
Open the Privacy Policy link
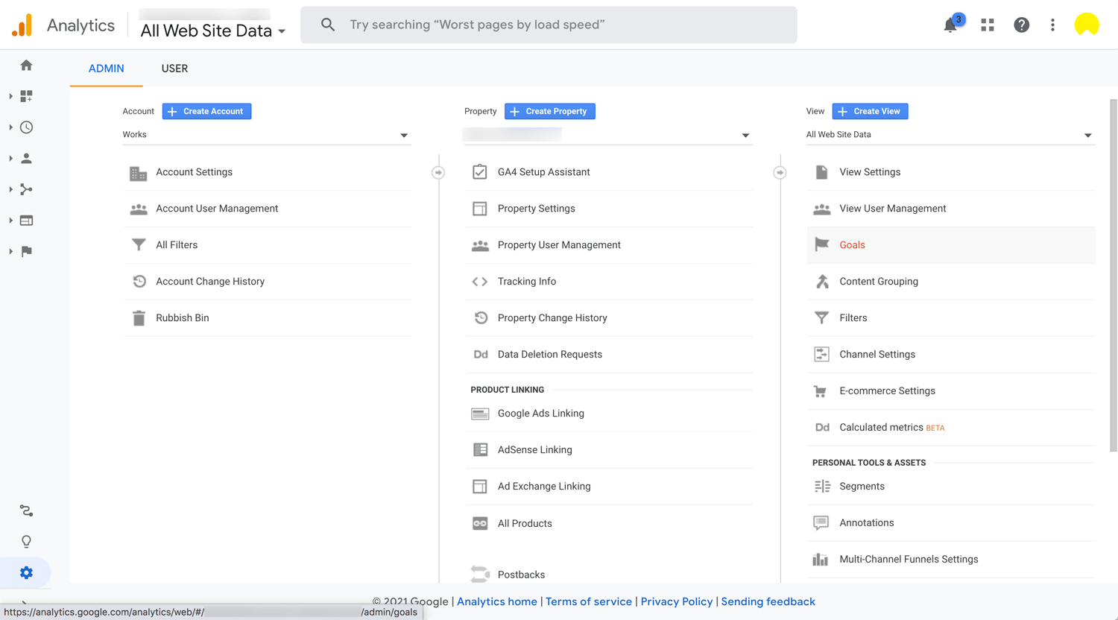677,601
